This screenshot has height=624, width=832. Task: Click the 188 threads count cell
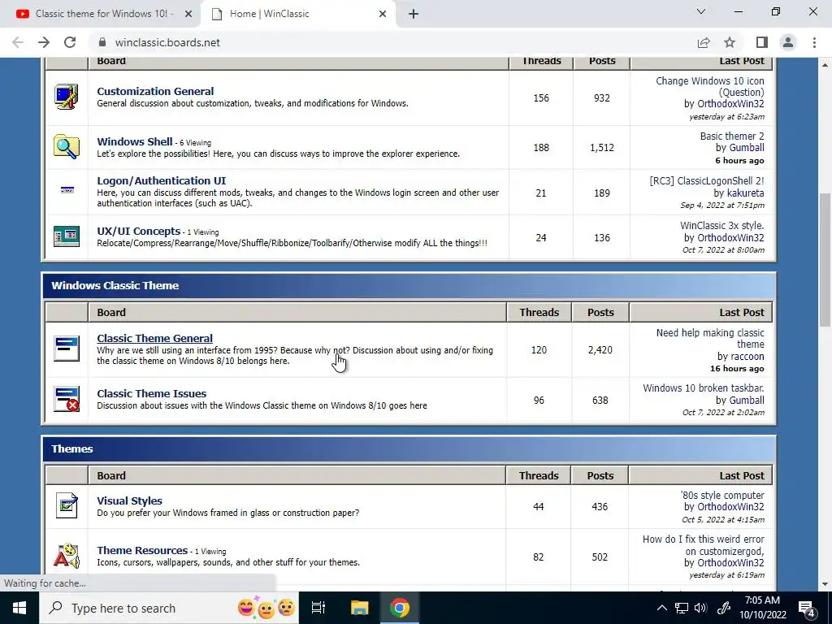(x=541, y=148)
